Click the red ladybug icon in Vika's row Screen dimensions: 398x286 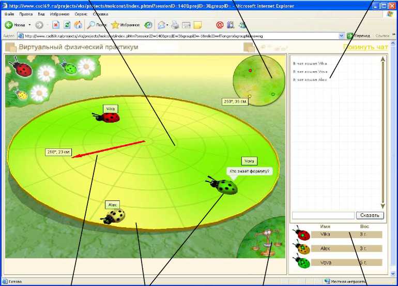(301, 233)
